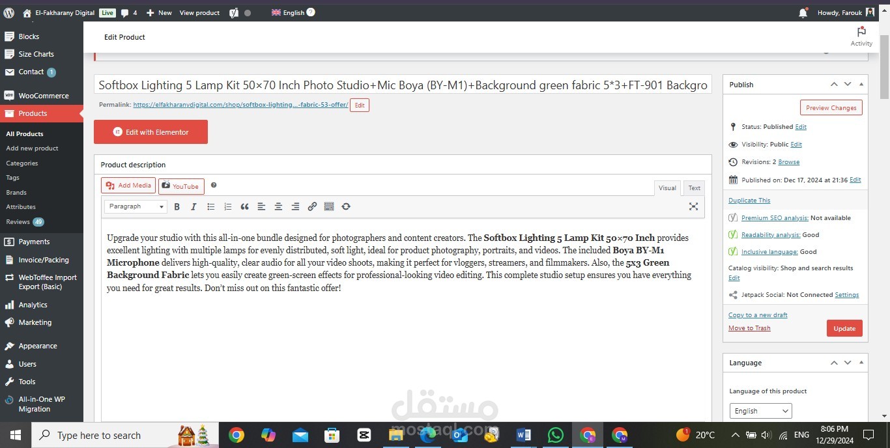Open the Yoast SEO admin bar icon
This screenshot has height=448, width=890.
pyautogui.click(x=234, y=12)
